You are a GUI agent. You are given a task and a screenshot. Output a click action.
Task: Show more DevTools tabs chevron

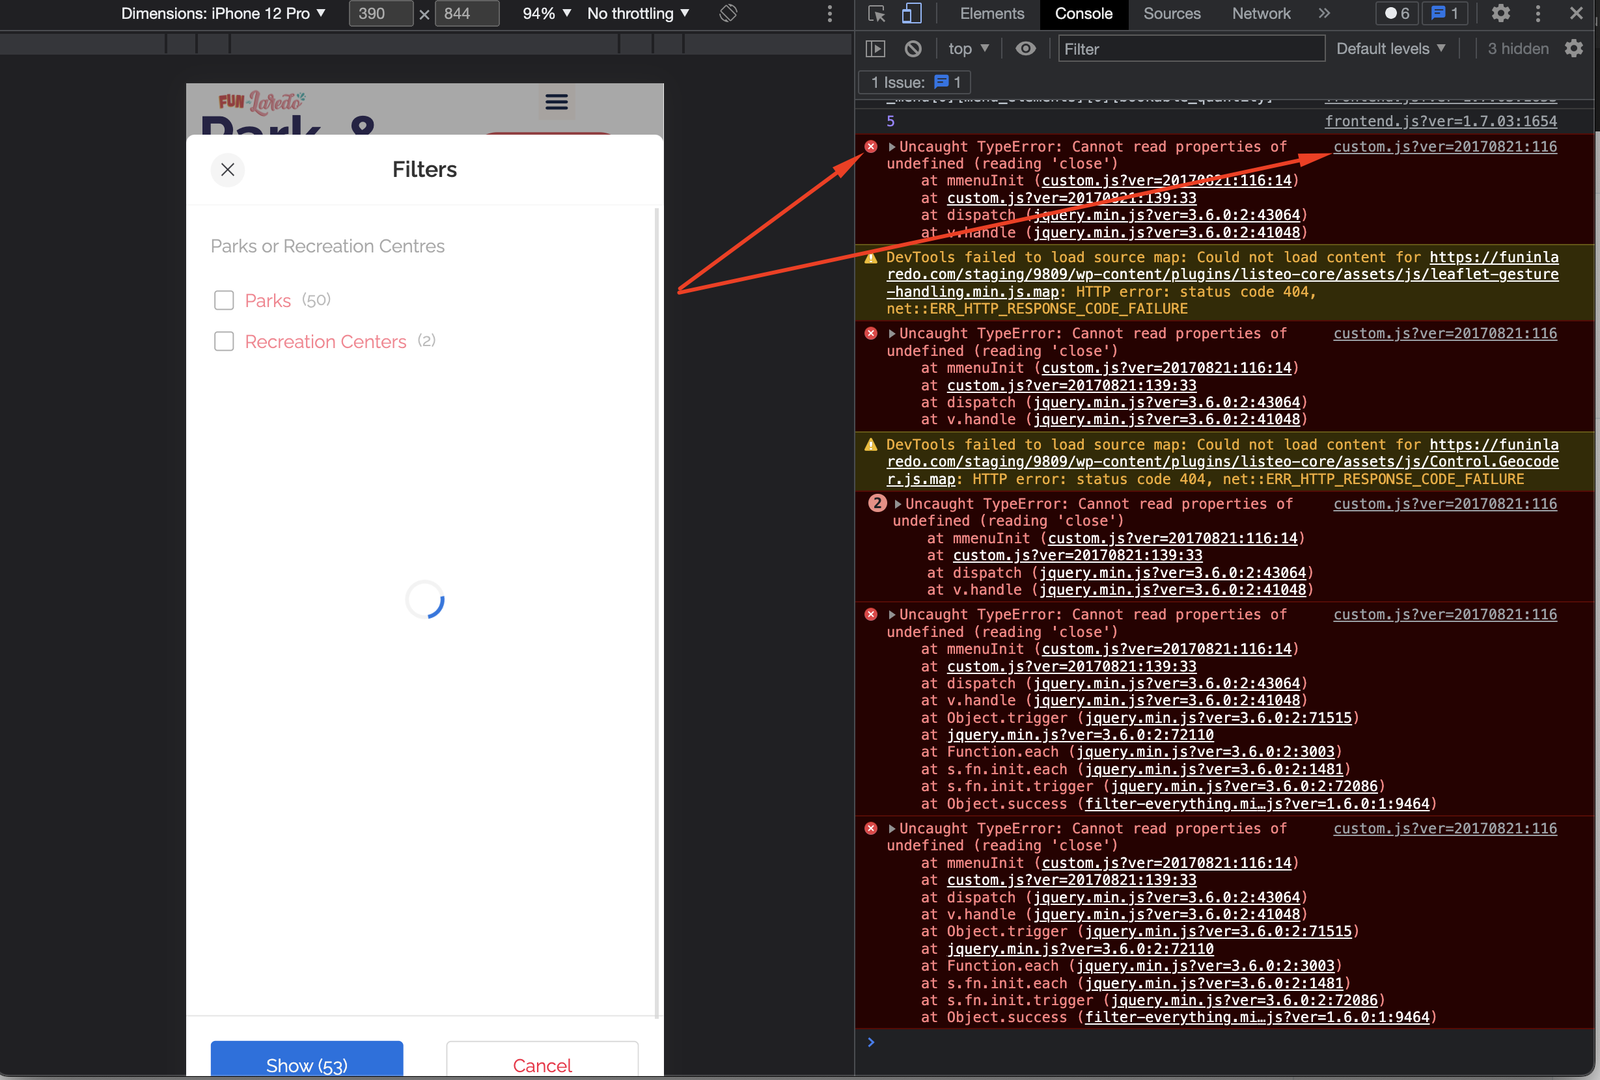1324,14
